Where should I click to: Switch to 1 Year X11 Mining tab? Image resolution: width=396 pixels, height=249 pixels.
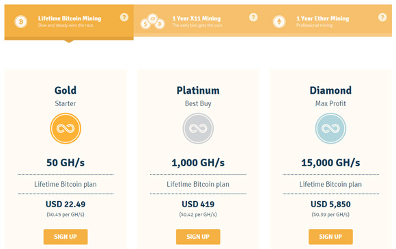pyautogui.click(x=198, y=21)
